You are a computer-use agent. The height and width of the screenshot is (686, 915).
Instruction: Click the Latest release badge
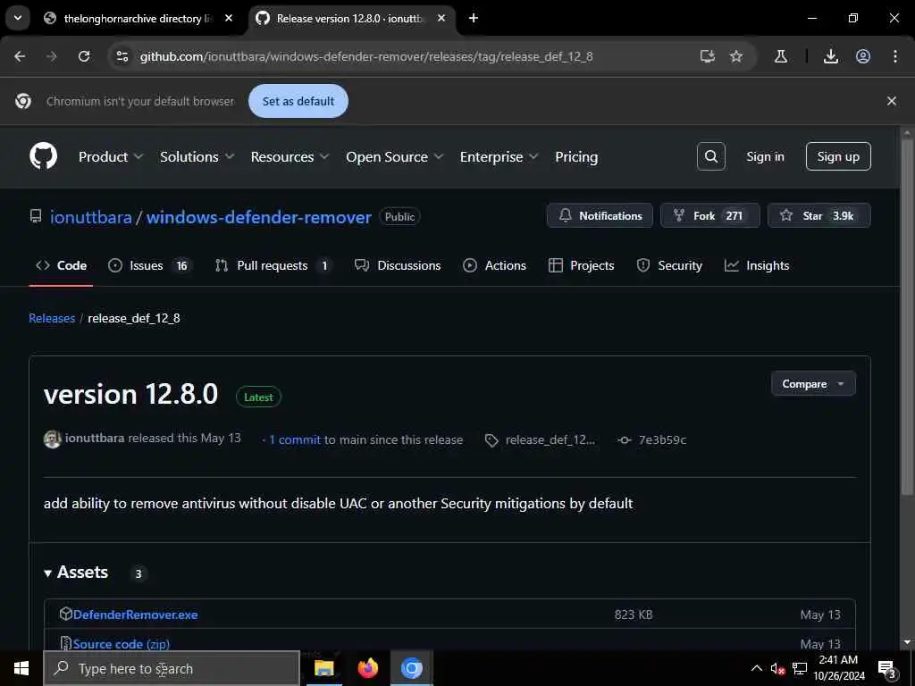tap(258, 397)
